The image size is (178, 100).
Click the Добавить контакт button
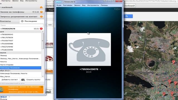10,80
